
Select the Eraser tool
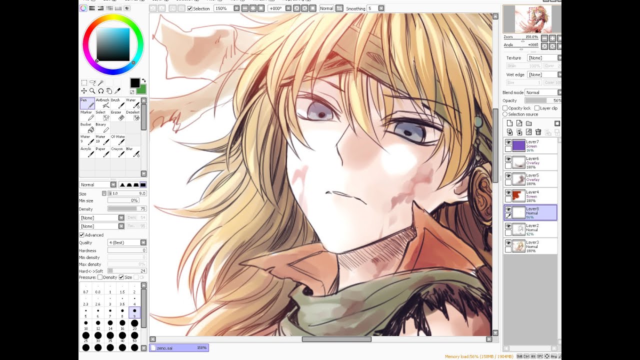(117, 115)
